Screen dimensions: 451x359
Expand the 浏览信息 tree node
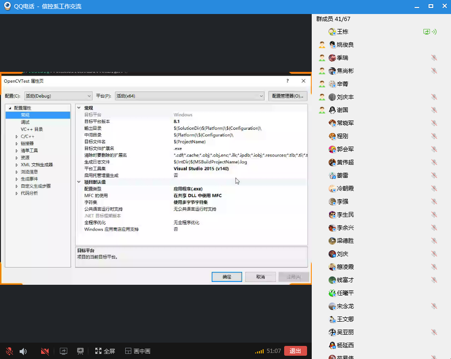pyautogui.click(x=17, y=172)
